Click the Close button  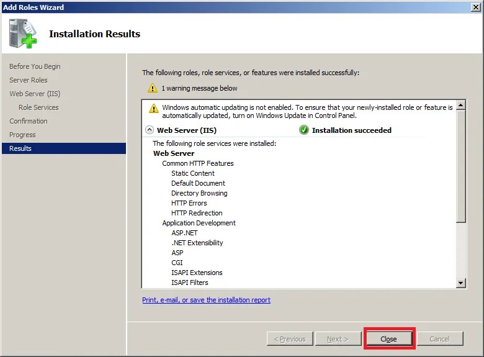point(388,339)
